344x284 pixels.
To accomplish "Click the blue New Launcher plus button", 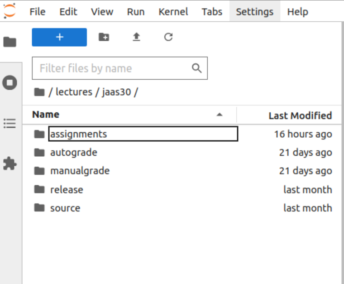I will coord(59,37).
